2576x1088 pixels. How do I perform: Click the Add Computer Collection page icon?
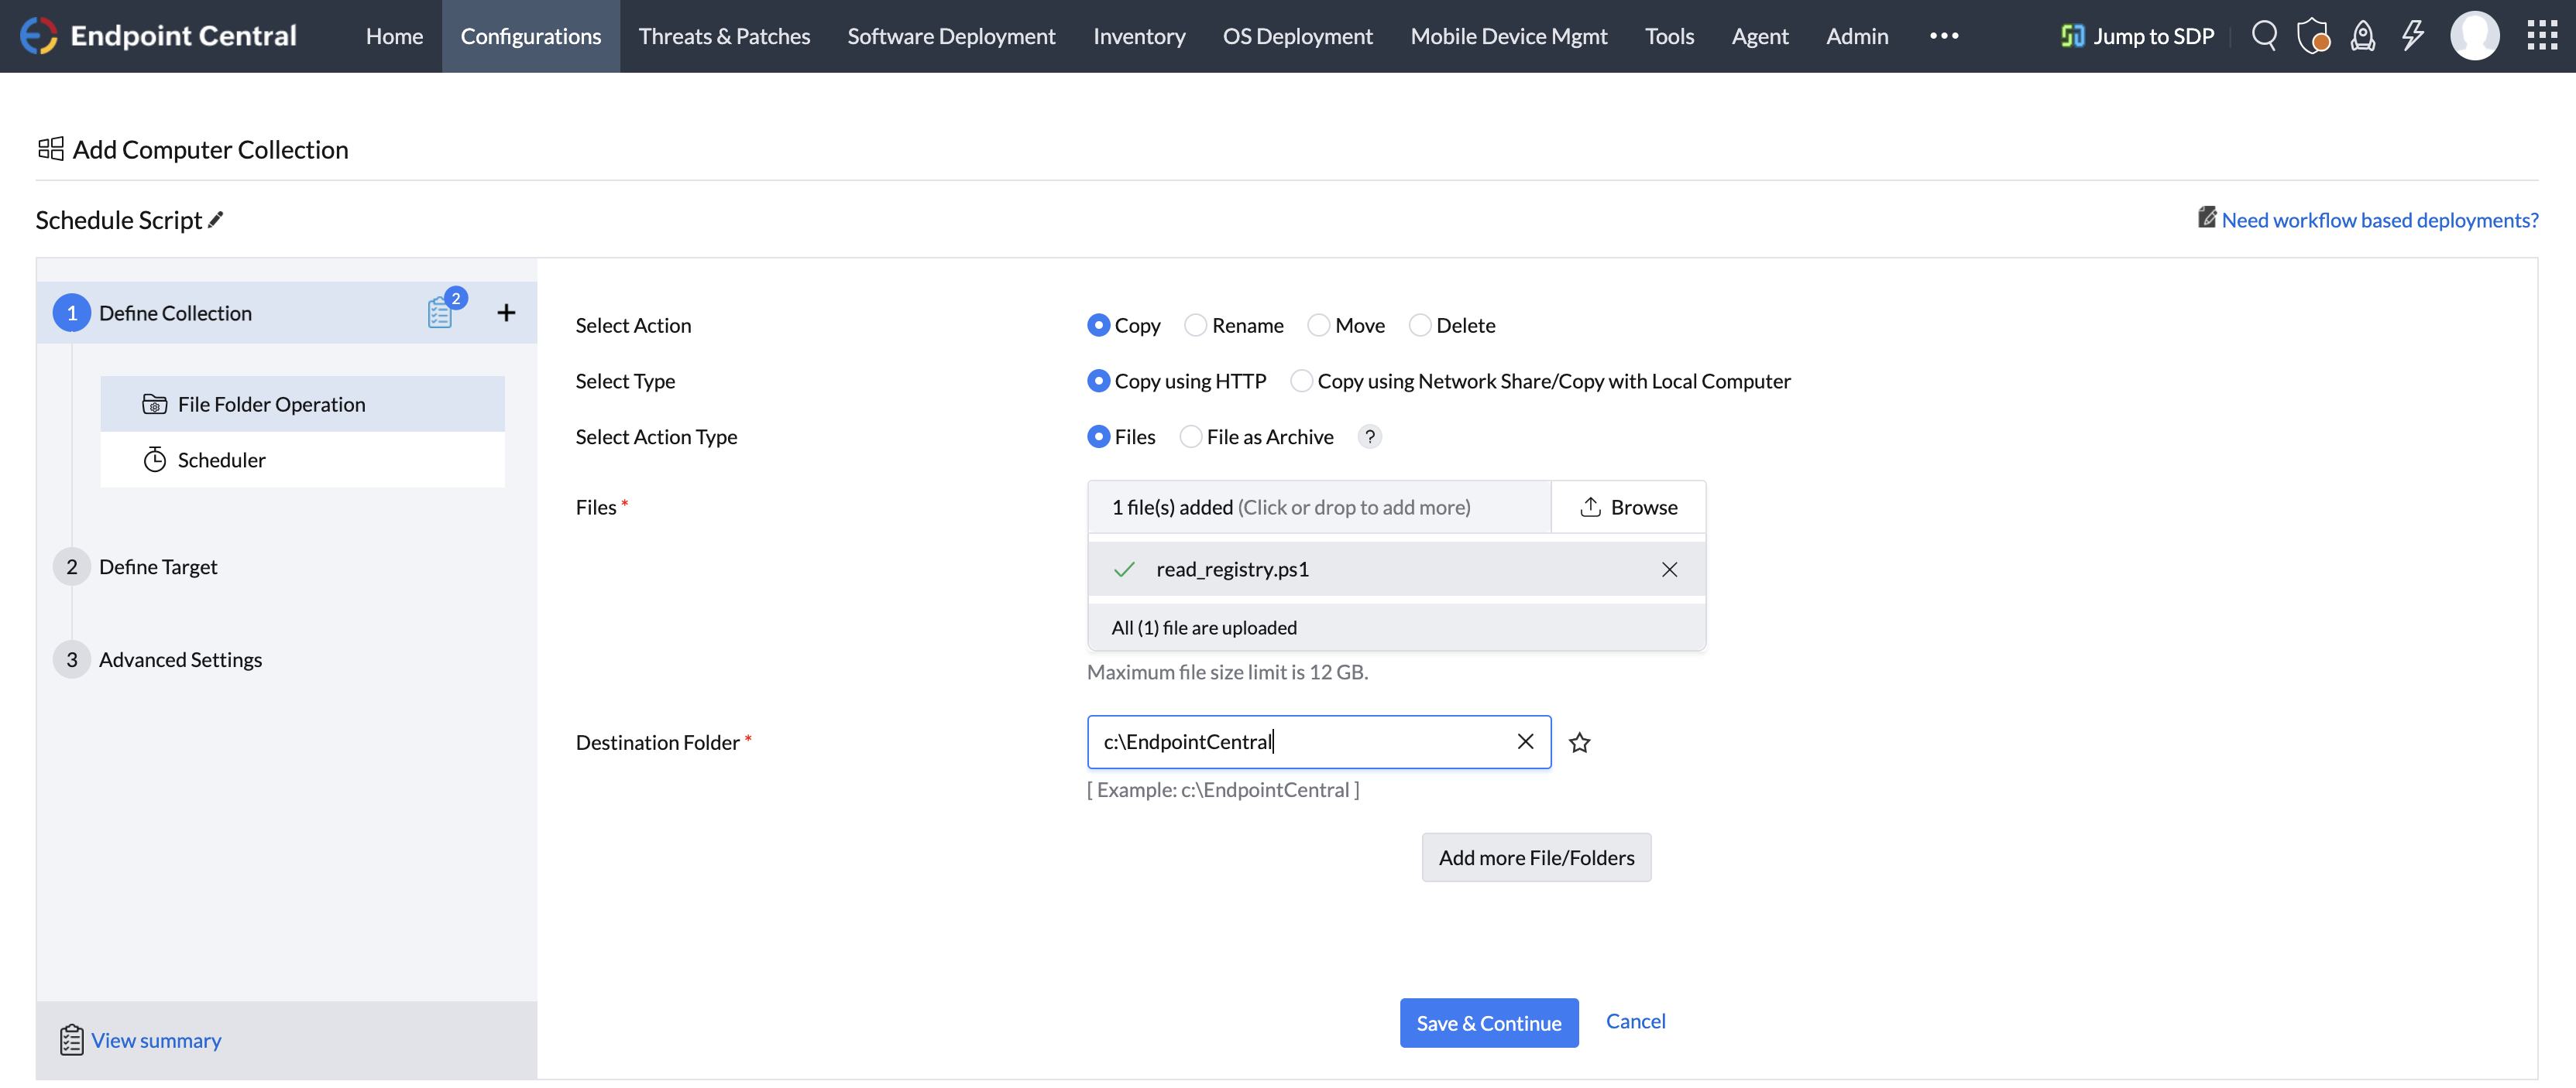click(x=51, y=149)
